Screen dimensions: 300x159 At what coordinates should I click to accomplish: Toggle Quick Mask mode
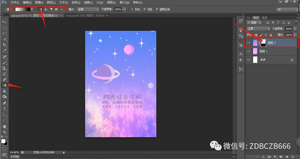coord(4,149)
